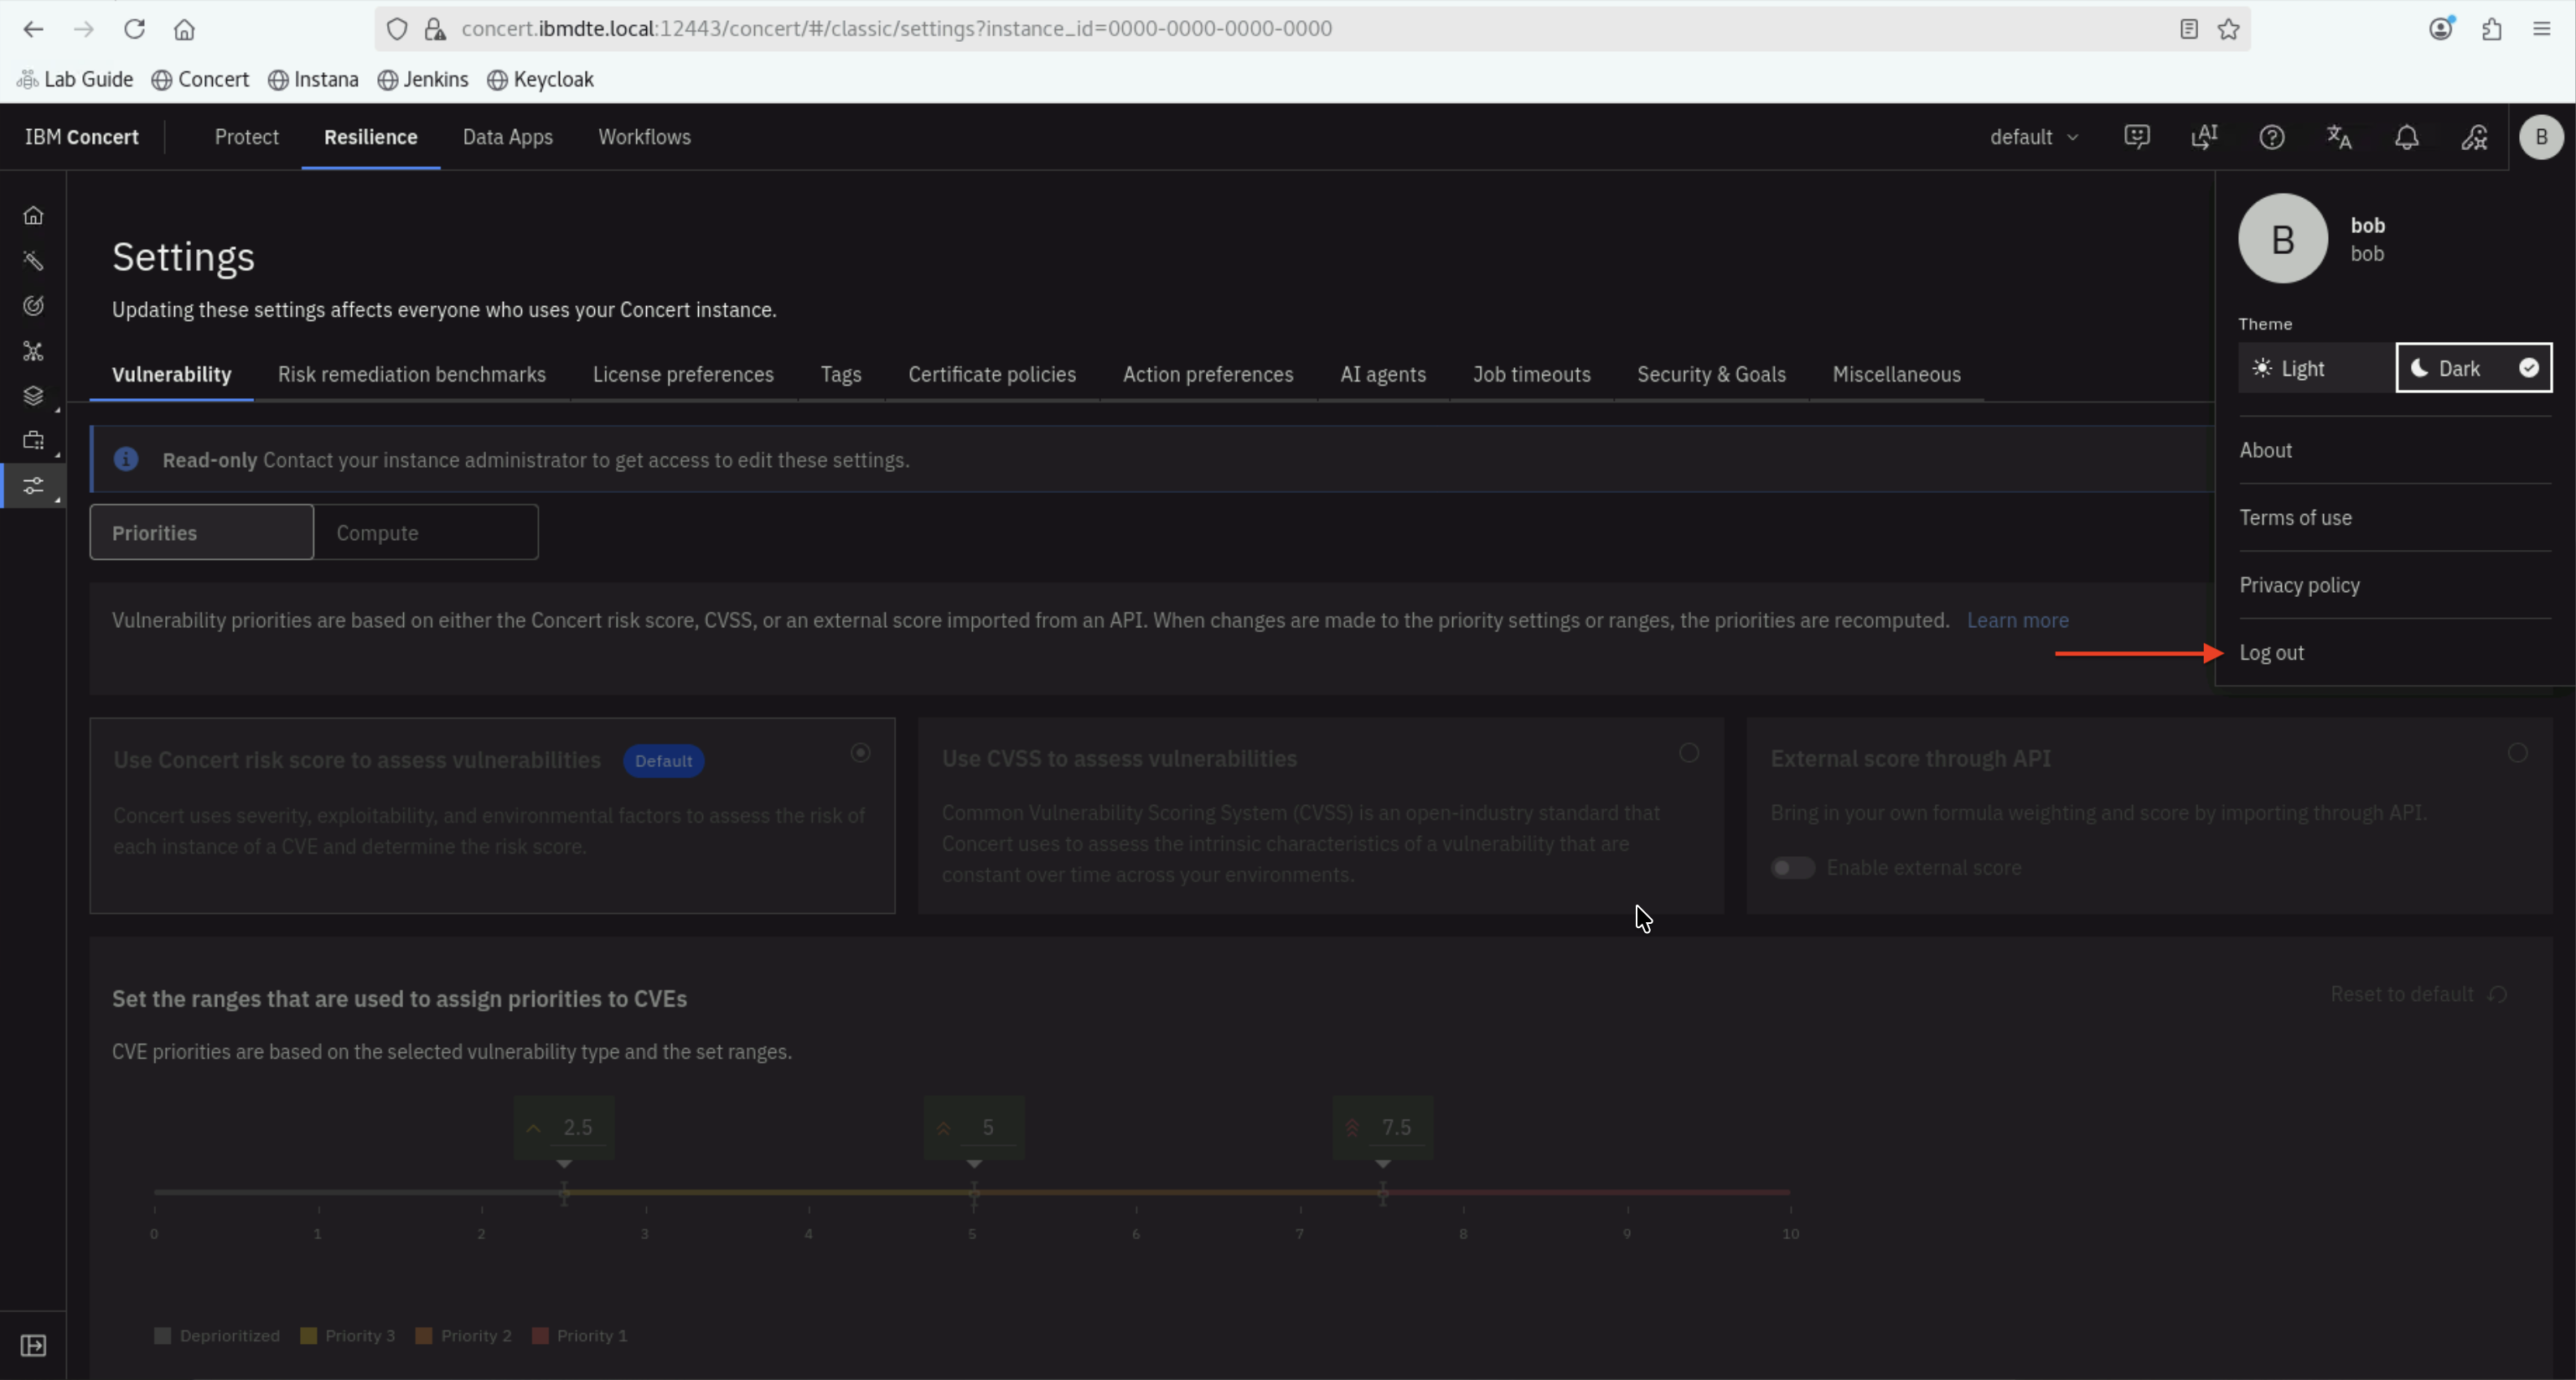
Task: Open the Certificate policies tab
Action: 992,374
